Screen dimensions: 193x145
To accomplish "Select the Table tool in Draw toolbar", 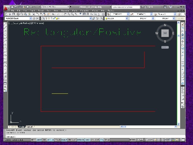I will point(5,83).
